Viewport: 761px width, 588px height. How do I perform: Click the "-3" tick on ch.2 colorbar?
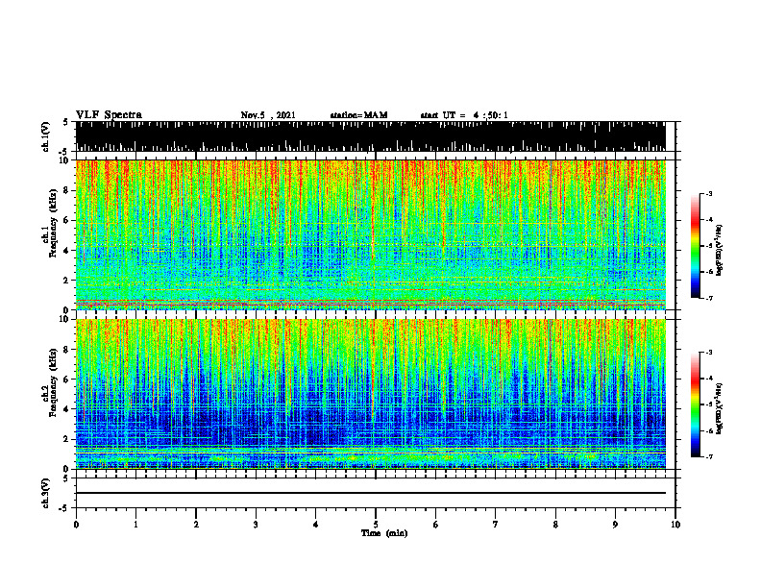(708, 353)
